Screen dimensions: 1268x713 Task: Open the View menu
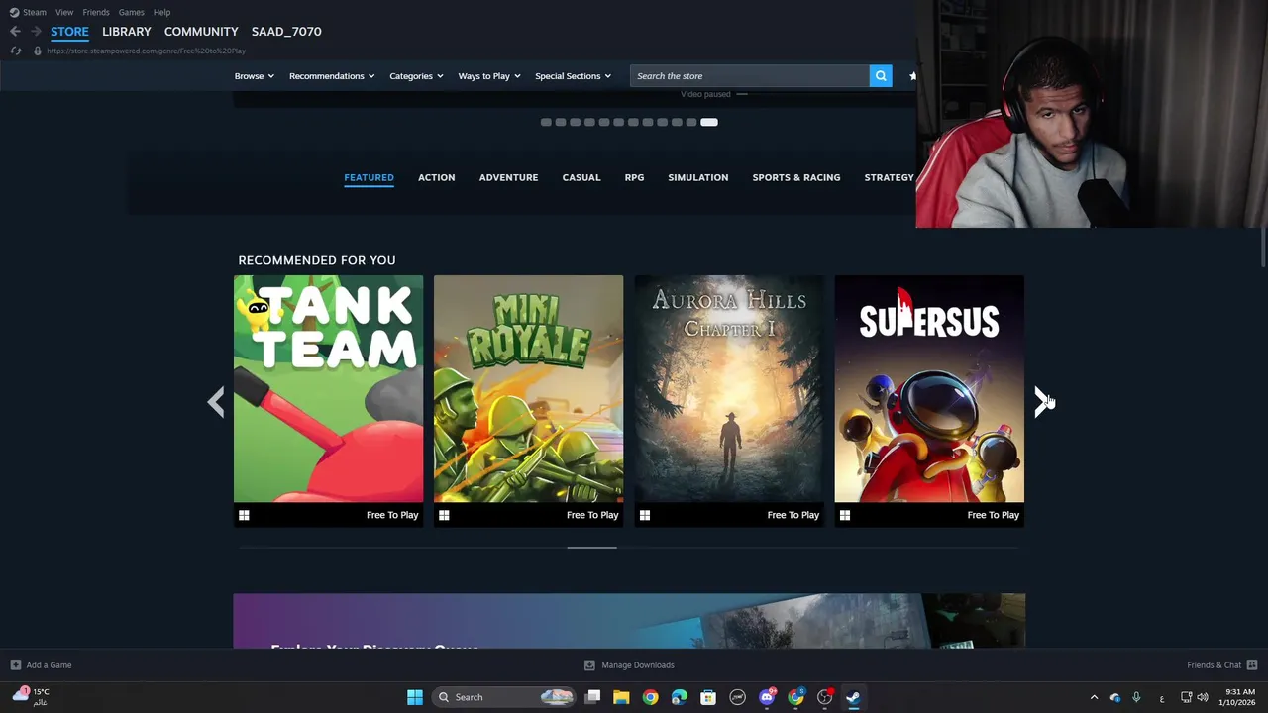pos(64,12)
